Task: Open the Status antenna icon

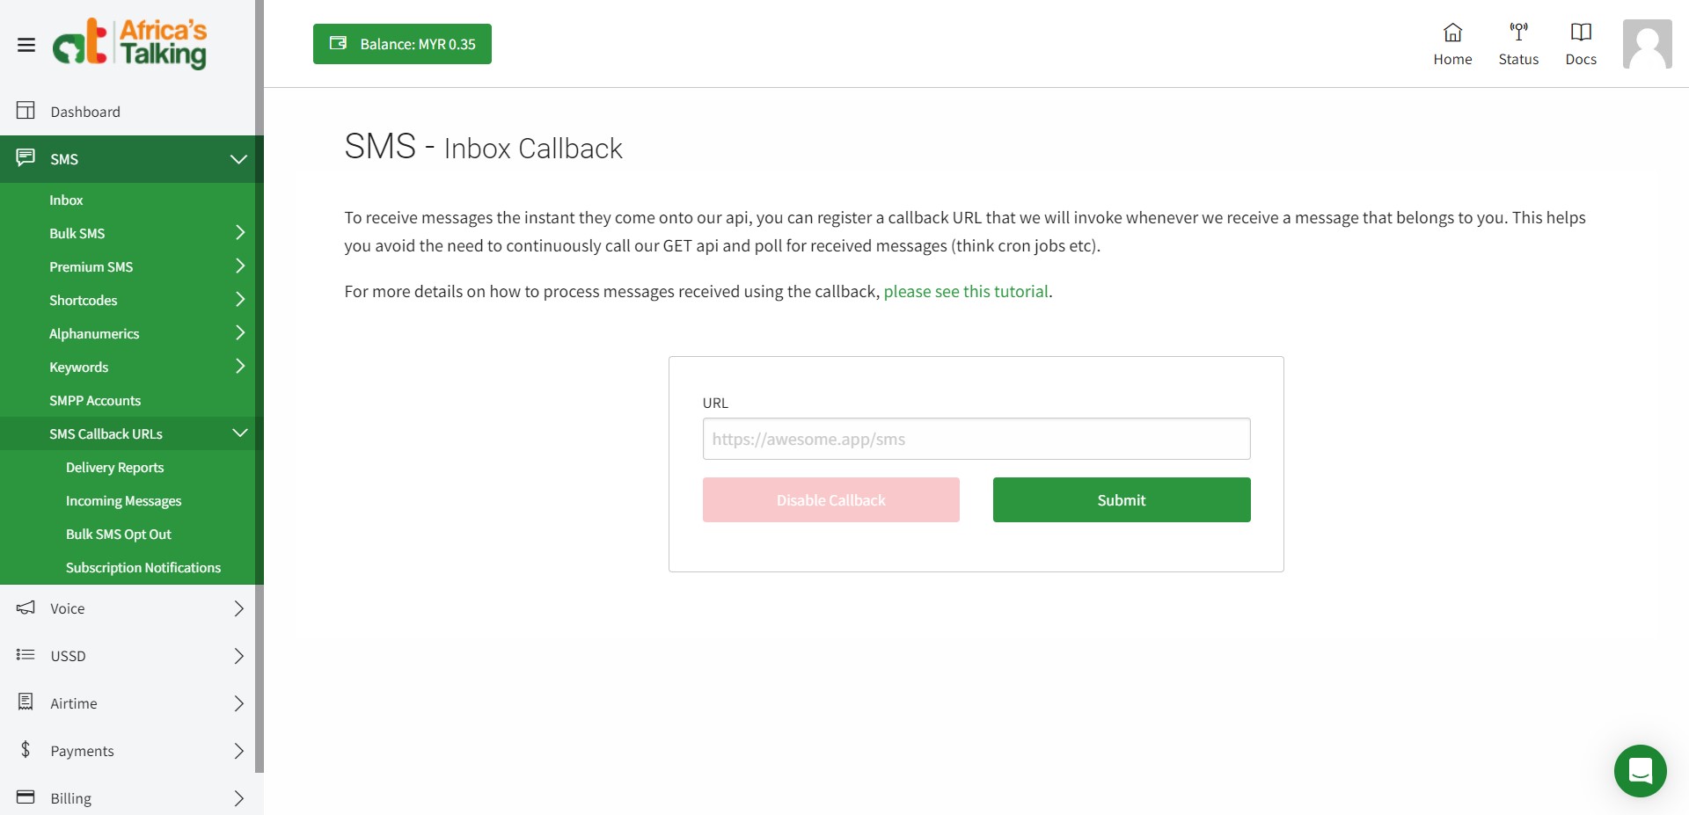Action: 1518,33
